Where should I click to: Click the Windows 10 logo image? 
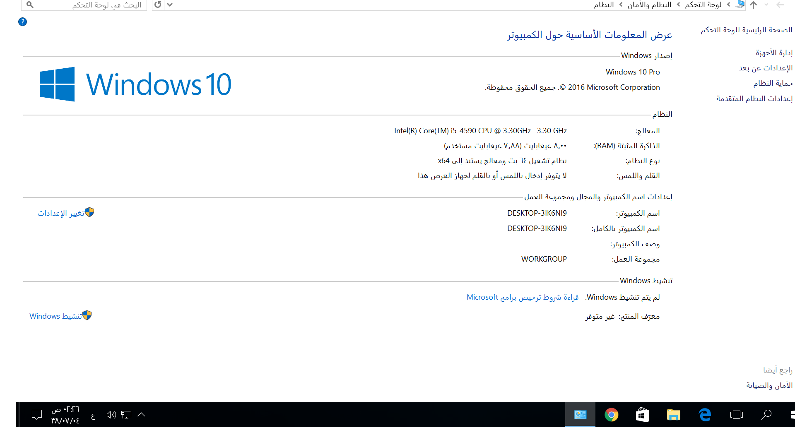click(x=135, y=84)
